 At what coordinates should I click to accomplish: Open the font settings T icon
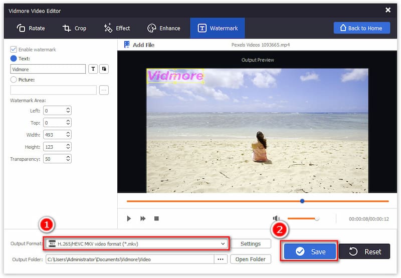pos(93,69)
